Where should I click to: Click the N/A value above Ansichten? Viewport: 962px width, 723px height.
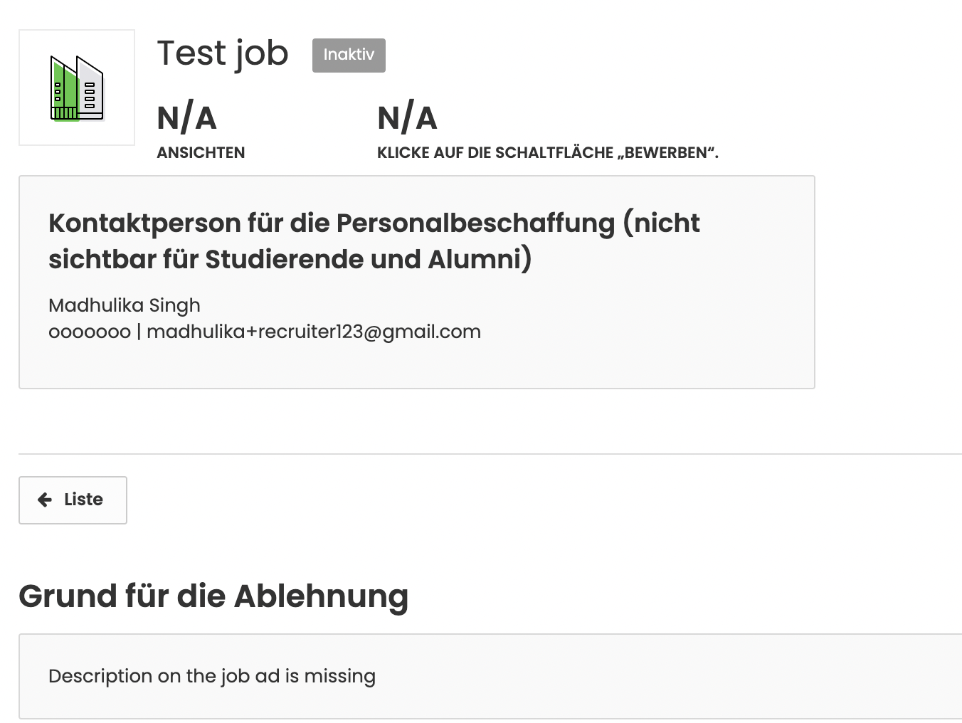187,118
